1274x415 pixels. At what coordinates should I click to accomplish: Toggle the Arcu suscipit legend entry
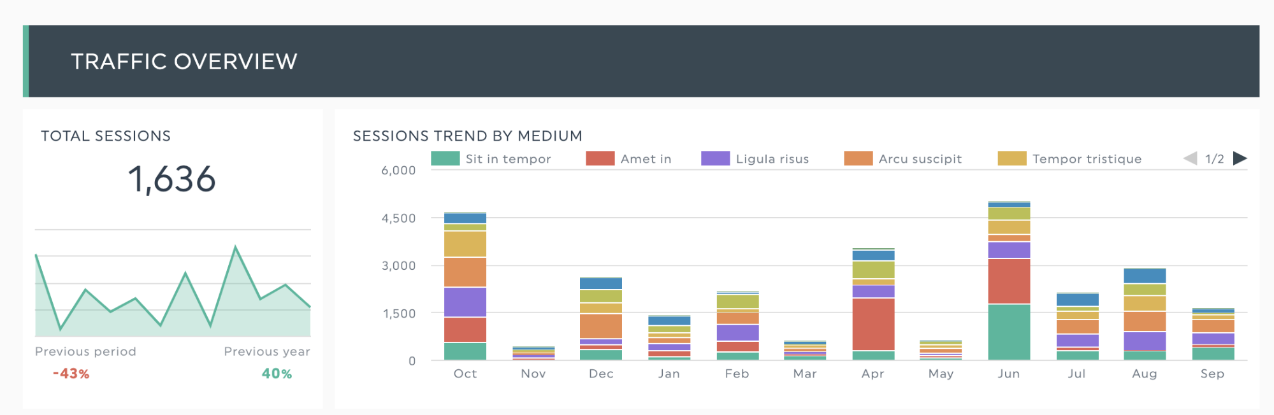(x=902, y=158)
